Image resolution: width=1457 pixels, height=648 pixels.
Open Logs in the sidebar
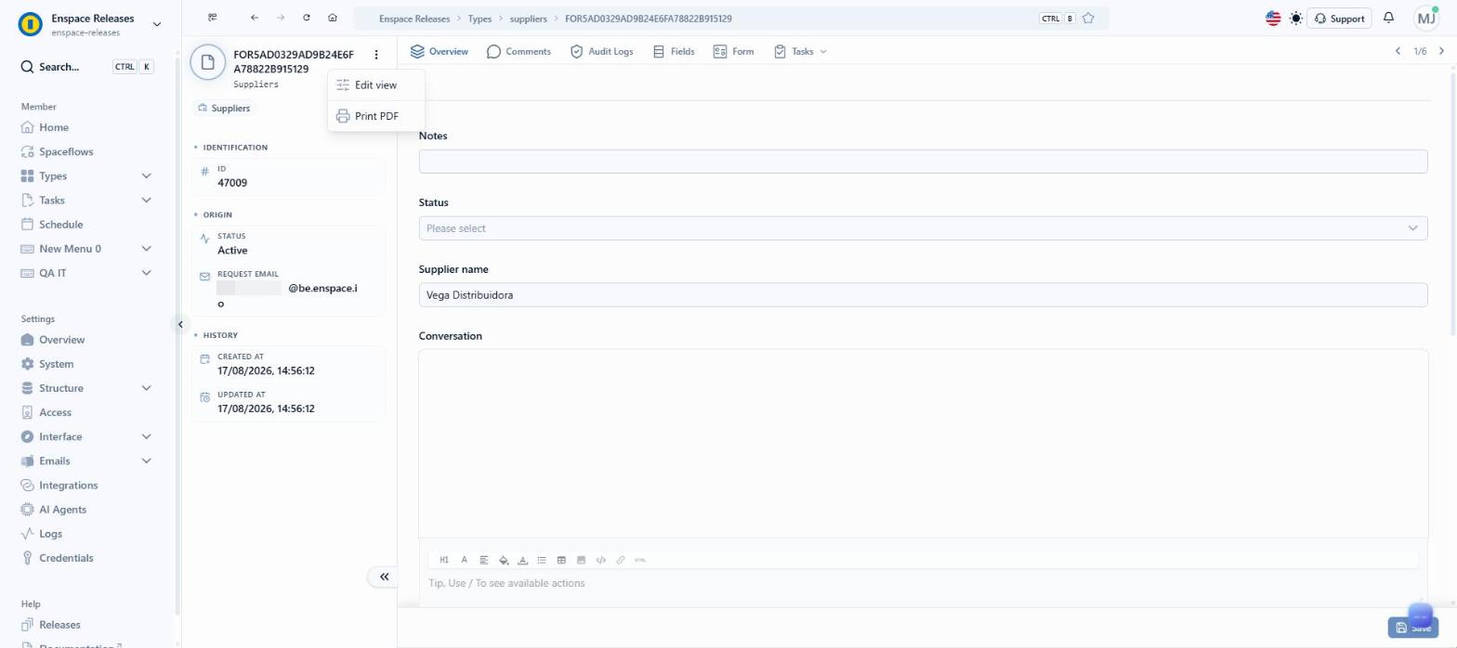tap(50, 534)
